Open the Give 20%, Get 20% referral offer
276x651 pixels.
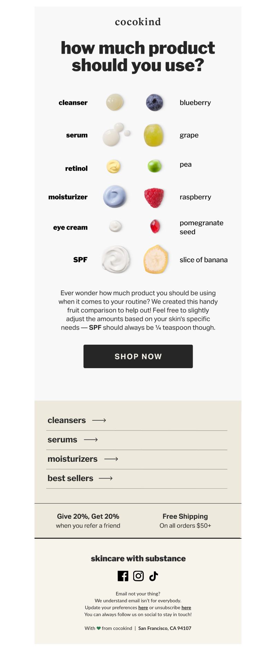coord(88,521)
